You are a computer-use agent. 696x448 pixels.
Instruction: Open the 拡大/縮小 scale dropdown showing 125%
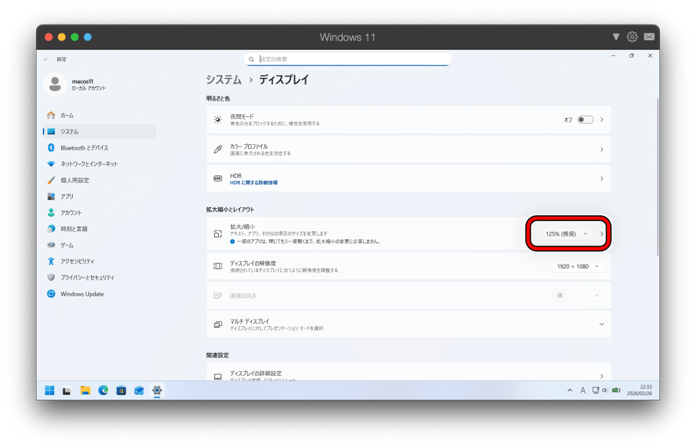[x=566, y=234]
